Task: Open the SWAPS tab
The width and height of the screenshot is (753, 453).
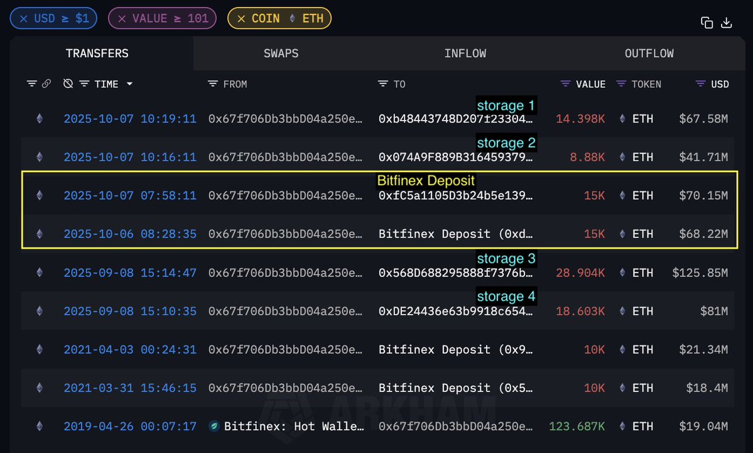Action: (281, 53)
